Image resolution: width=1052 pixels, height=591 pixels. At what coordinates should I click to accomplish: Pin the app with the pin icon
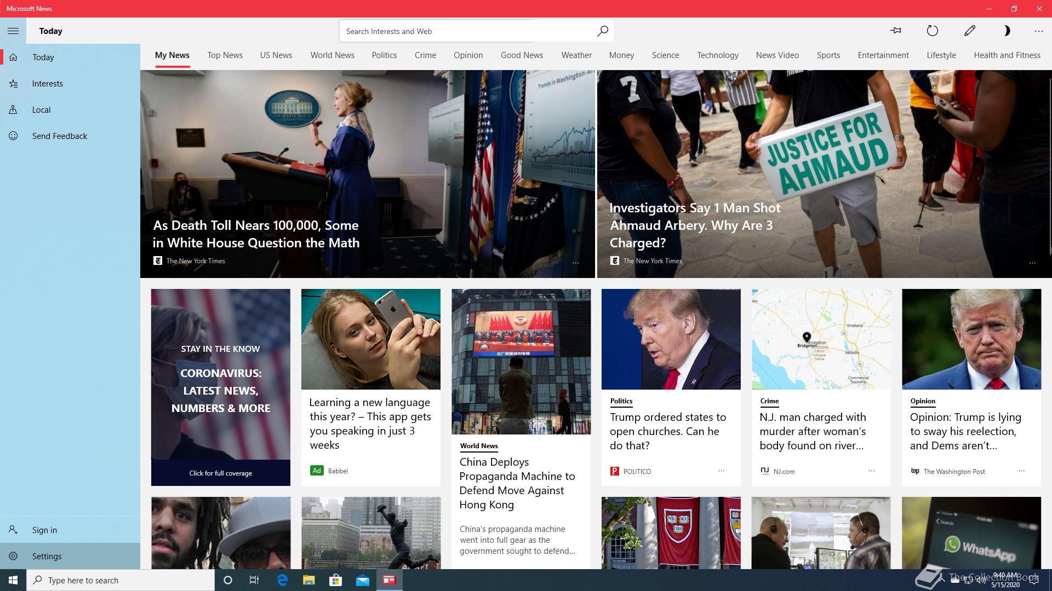[x=896, y=31]
